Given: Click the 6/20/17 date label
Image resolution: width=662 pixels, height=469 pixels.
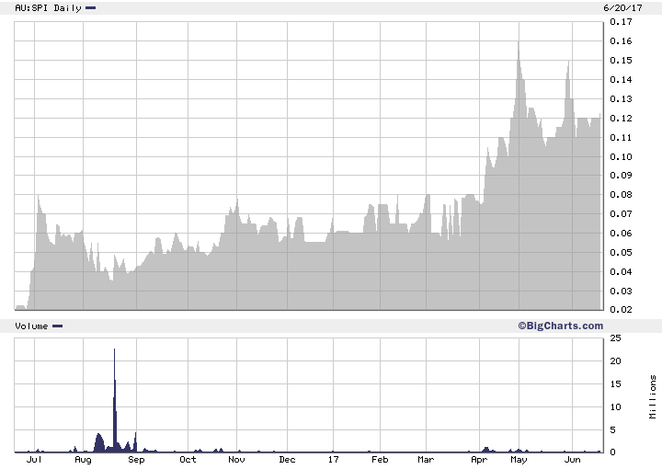Looking at the screenshot, I should (622, 8).
